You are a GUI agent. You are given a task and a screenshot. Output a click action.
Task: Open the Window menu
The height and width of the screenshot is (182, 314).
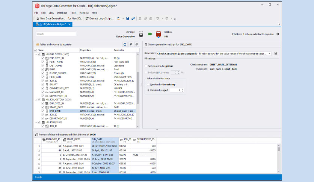[84, 13]
